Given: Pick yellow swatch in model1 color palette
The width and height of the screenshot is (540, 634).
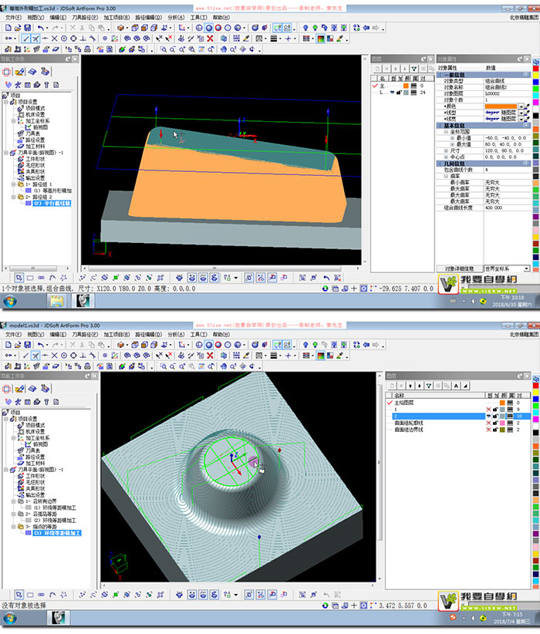Looking at the screenshot, I should [x=535, y=393].
